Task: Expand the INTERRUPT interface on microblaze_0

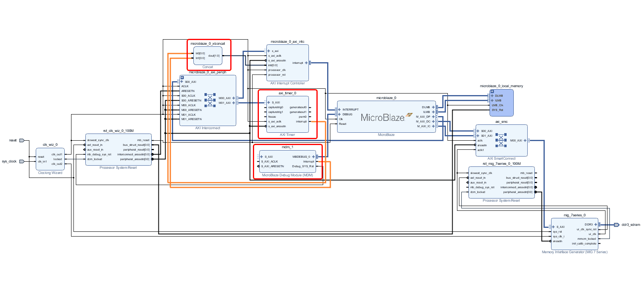Action: click(339, 110)
